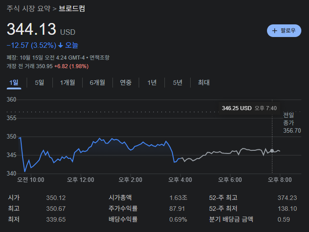The image size is (309, 232).
Task: Click the 344.13 current price value
Action: [x=32, y=29]
